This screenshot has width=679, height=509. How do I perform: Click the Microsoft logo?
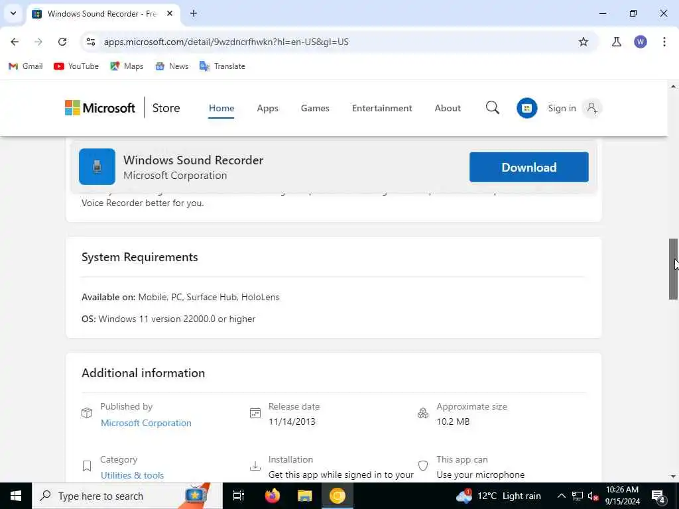coord(100,108)
